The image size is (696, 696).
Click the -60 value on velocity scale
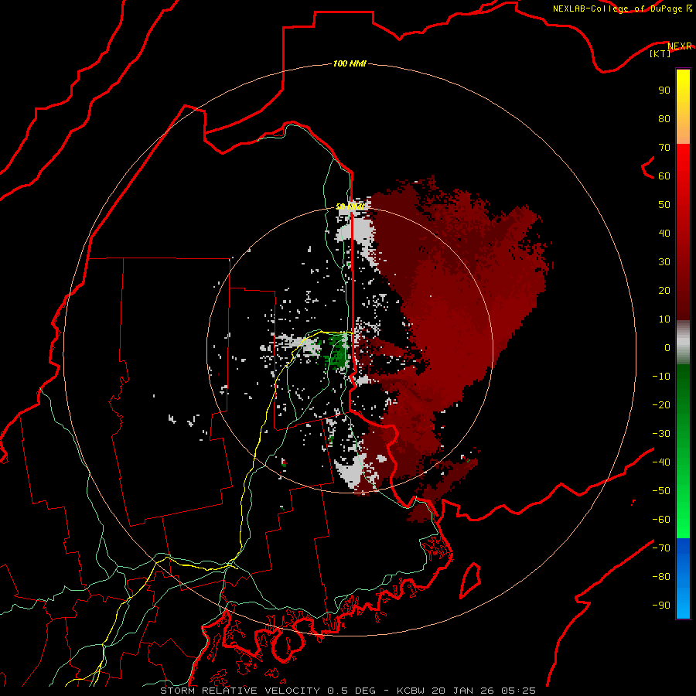(x=661, y=520)
